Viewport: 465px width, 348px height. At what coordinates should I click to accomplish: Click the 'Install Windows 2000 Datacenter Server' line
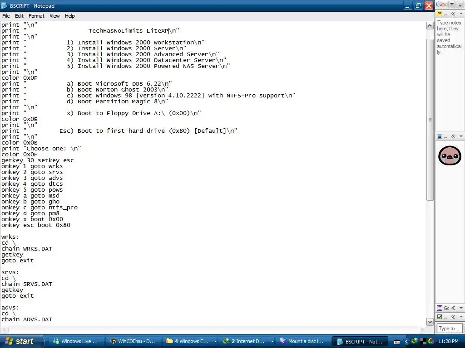(x=114, y=60)
